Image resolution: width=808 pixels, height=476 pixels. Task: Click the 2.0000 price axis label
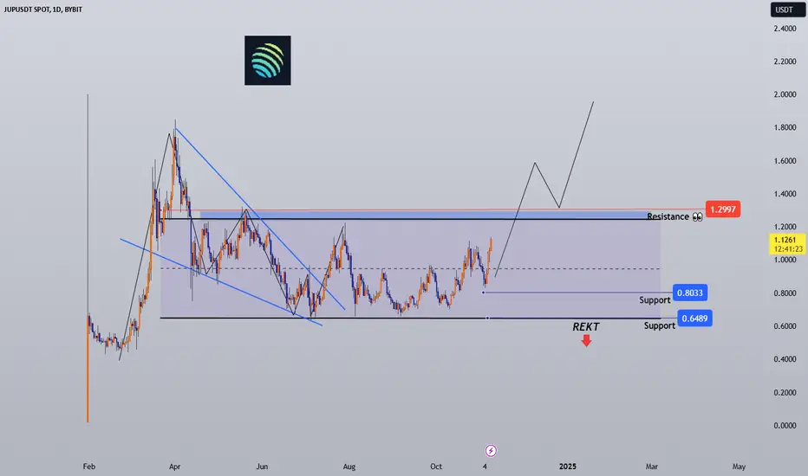(x=785, y=94)
